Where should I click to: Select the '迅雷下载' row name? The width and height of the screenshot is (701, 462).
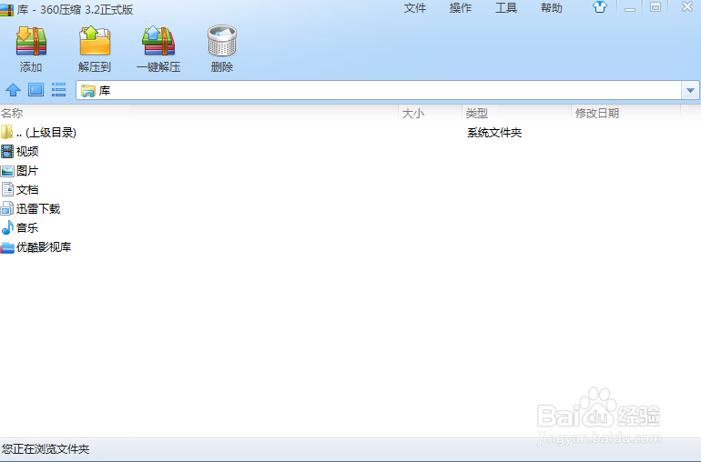(38, 208)
